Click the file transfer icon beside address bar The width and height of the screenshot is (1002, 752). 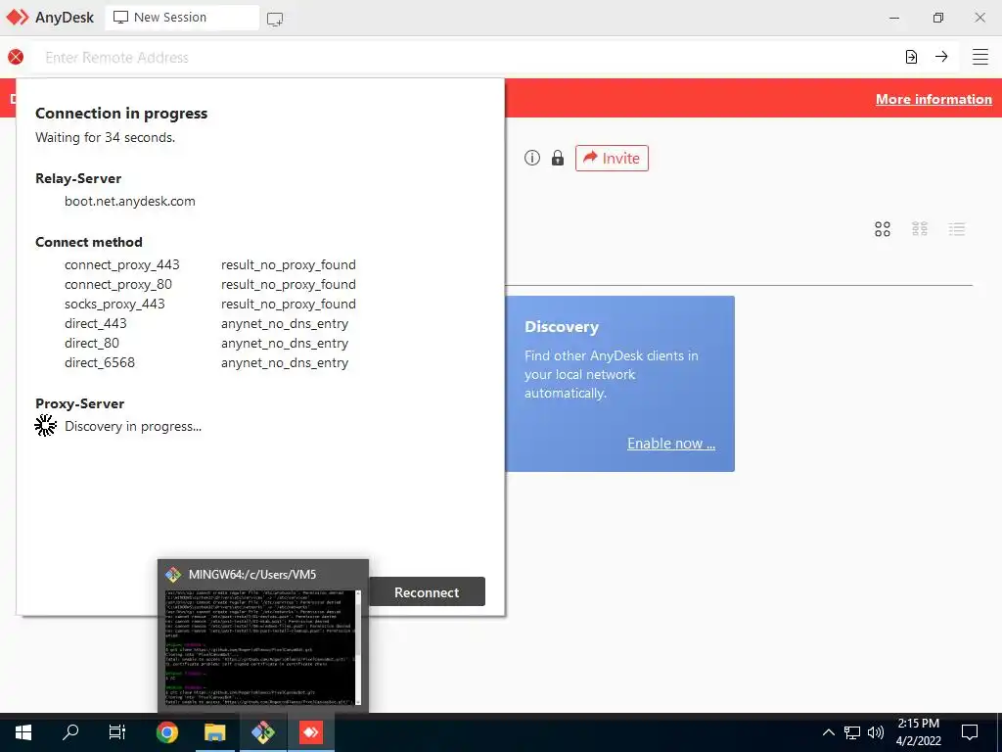[x=911, y=57]
